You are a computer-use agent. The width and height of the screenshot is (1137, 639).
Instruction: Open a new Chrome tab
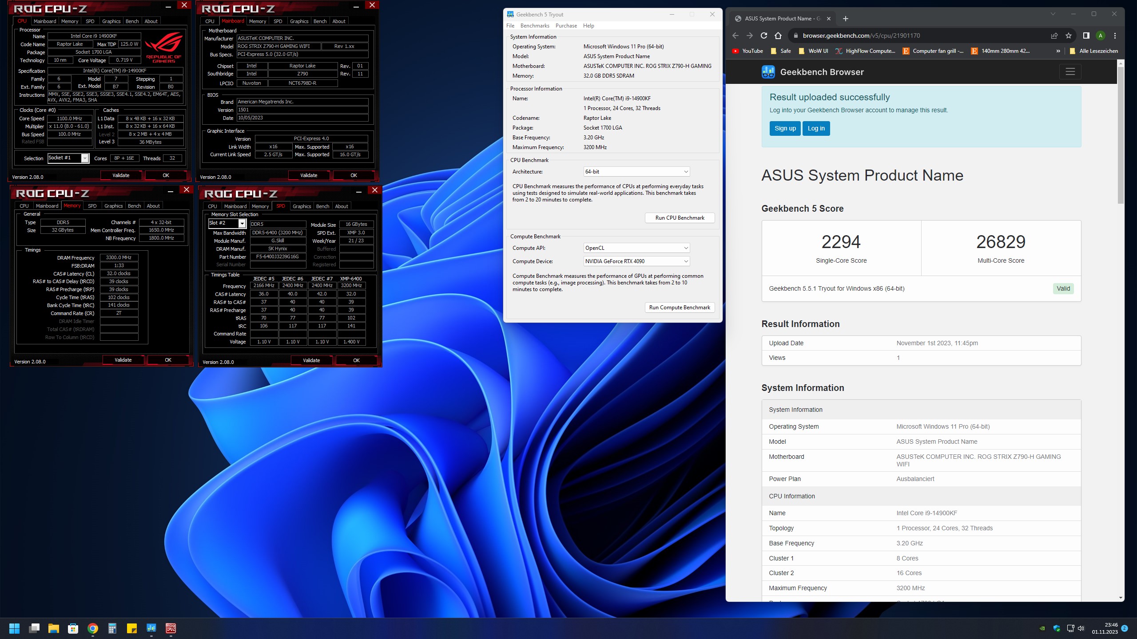click(846, 19)
